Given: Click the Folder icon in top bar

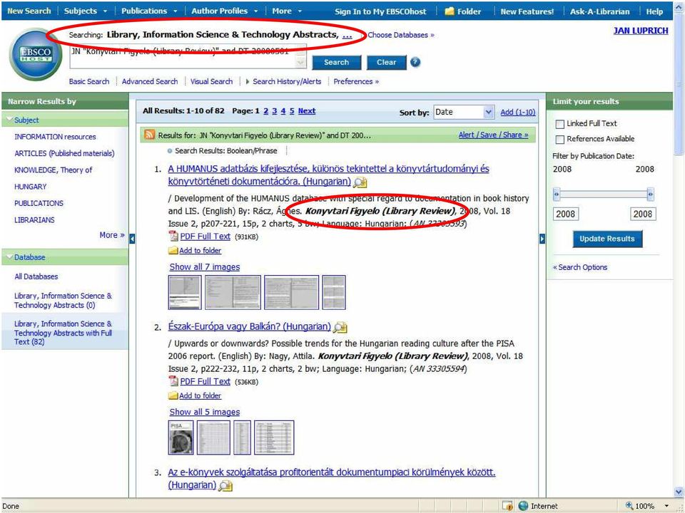Looking at the screenshot, I should pyautogui.click(x=450, y=11).
